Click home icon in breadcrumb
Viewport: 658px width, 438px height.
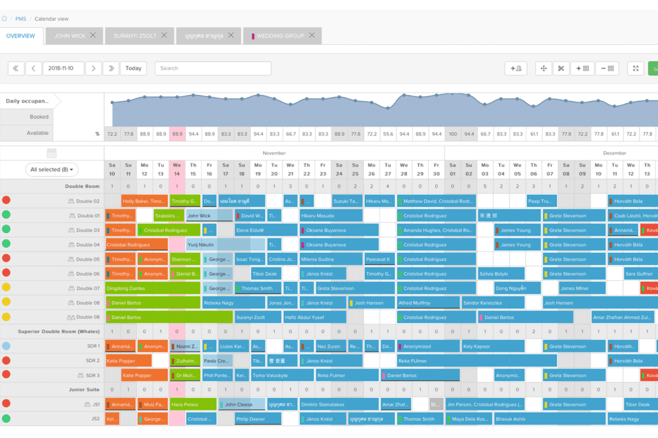coord(4,19)
